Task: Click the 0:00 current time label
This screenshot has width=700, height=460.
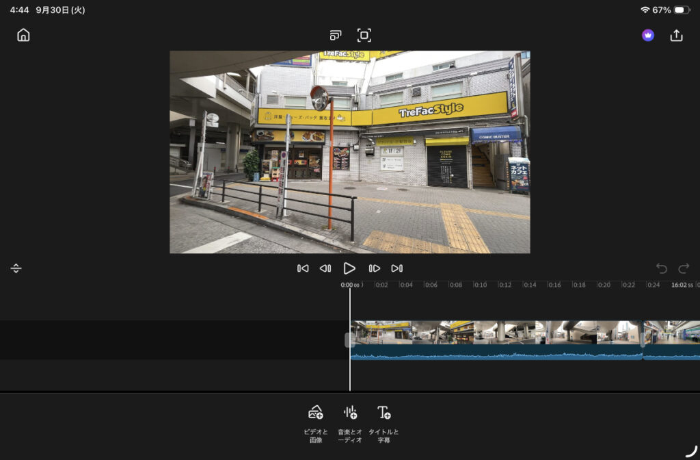Action: (350, 285)
